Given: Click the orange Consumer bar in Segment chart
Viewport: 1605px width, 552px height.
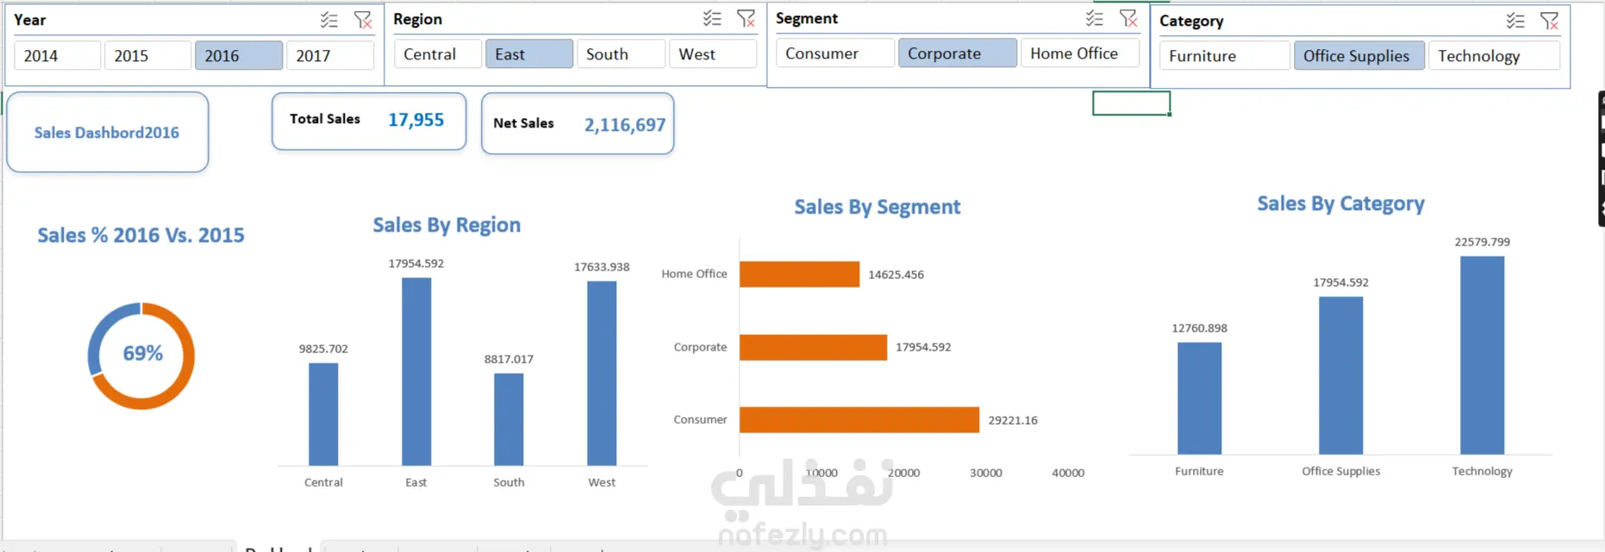Looking at the screenshot, I should (x=859, y=419).
